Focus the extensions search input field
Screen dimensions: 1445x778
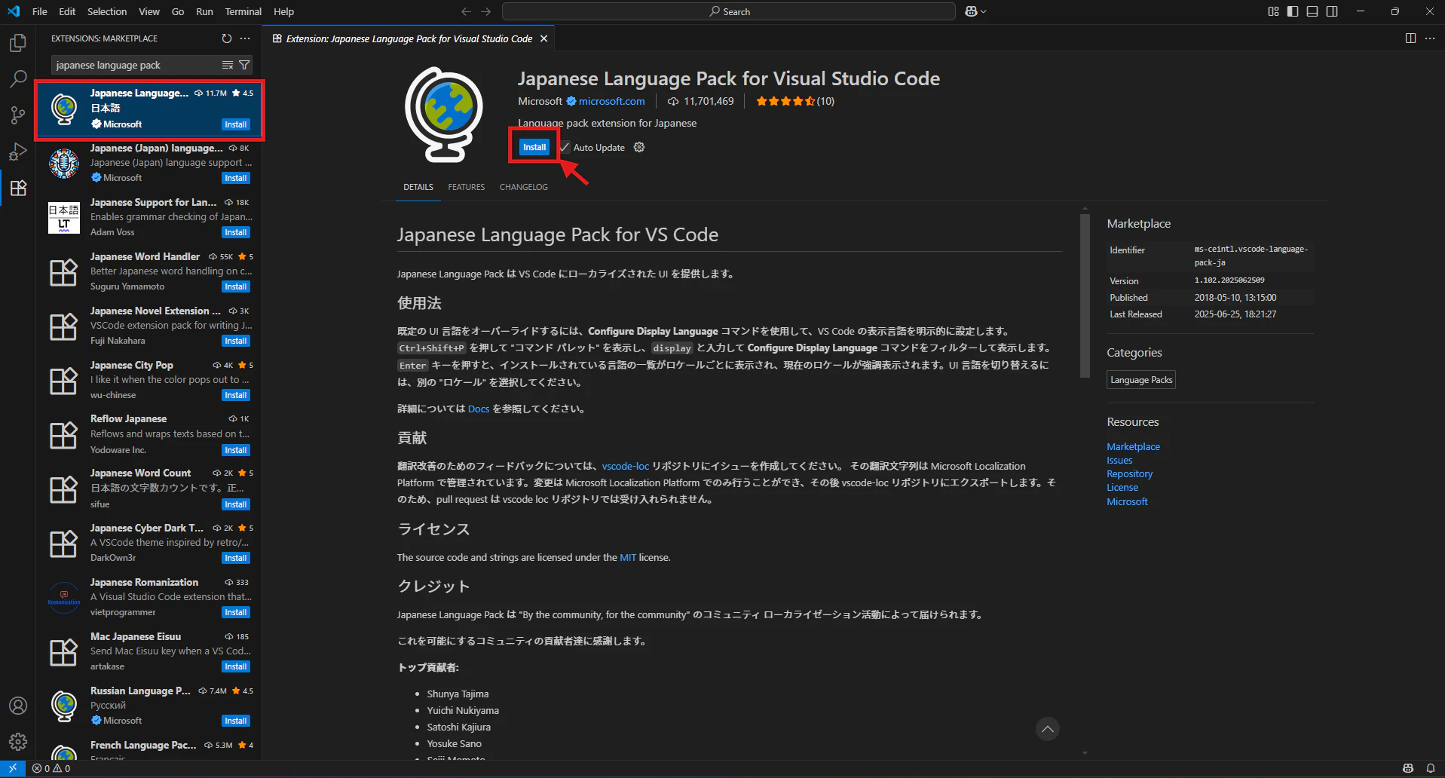136,65
